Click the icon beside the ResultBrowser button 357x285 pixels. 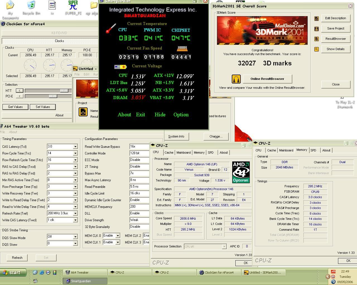317,39
